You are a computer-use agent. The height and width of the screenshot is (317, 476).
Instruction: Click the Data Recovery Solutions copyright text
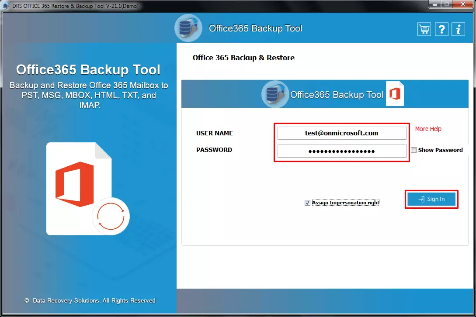91,300
